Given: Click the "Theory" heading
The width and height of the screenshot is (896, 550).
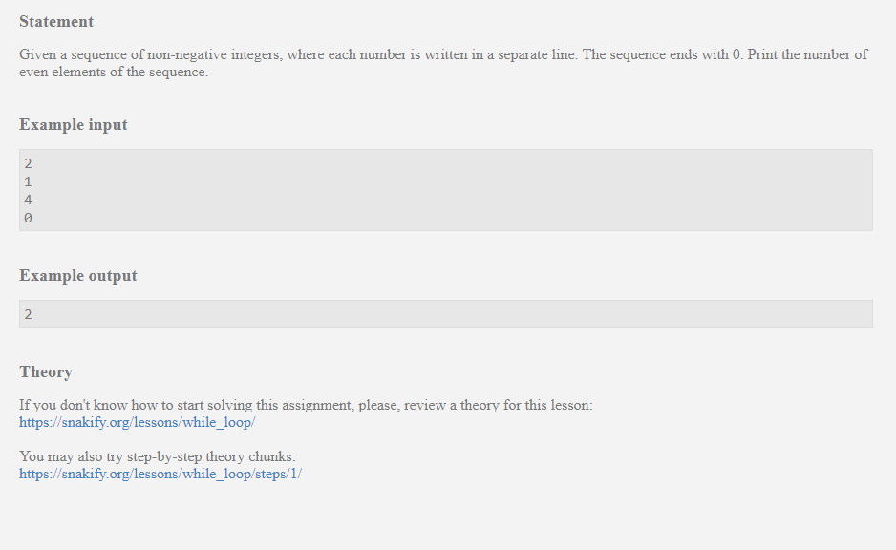Looking at the screenshot, I should coord(46,372).
